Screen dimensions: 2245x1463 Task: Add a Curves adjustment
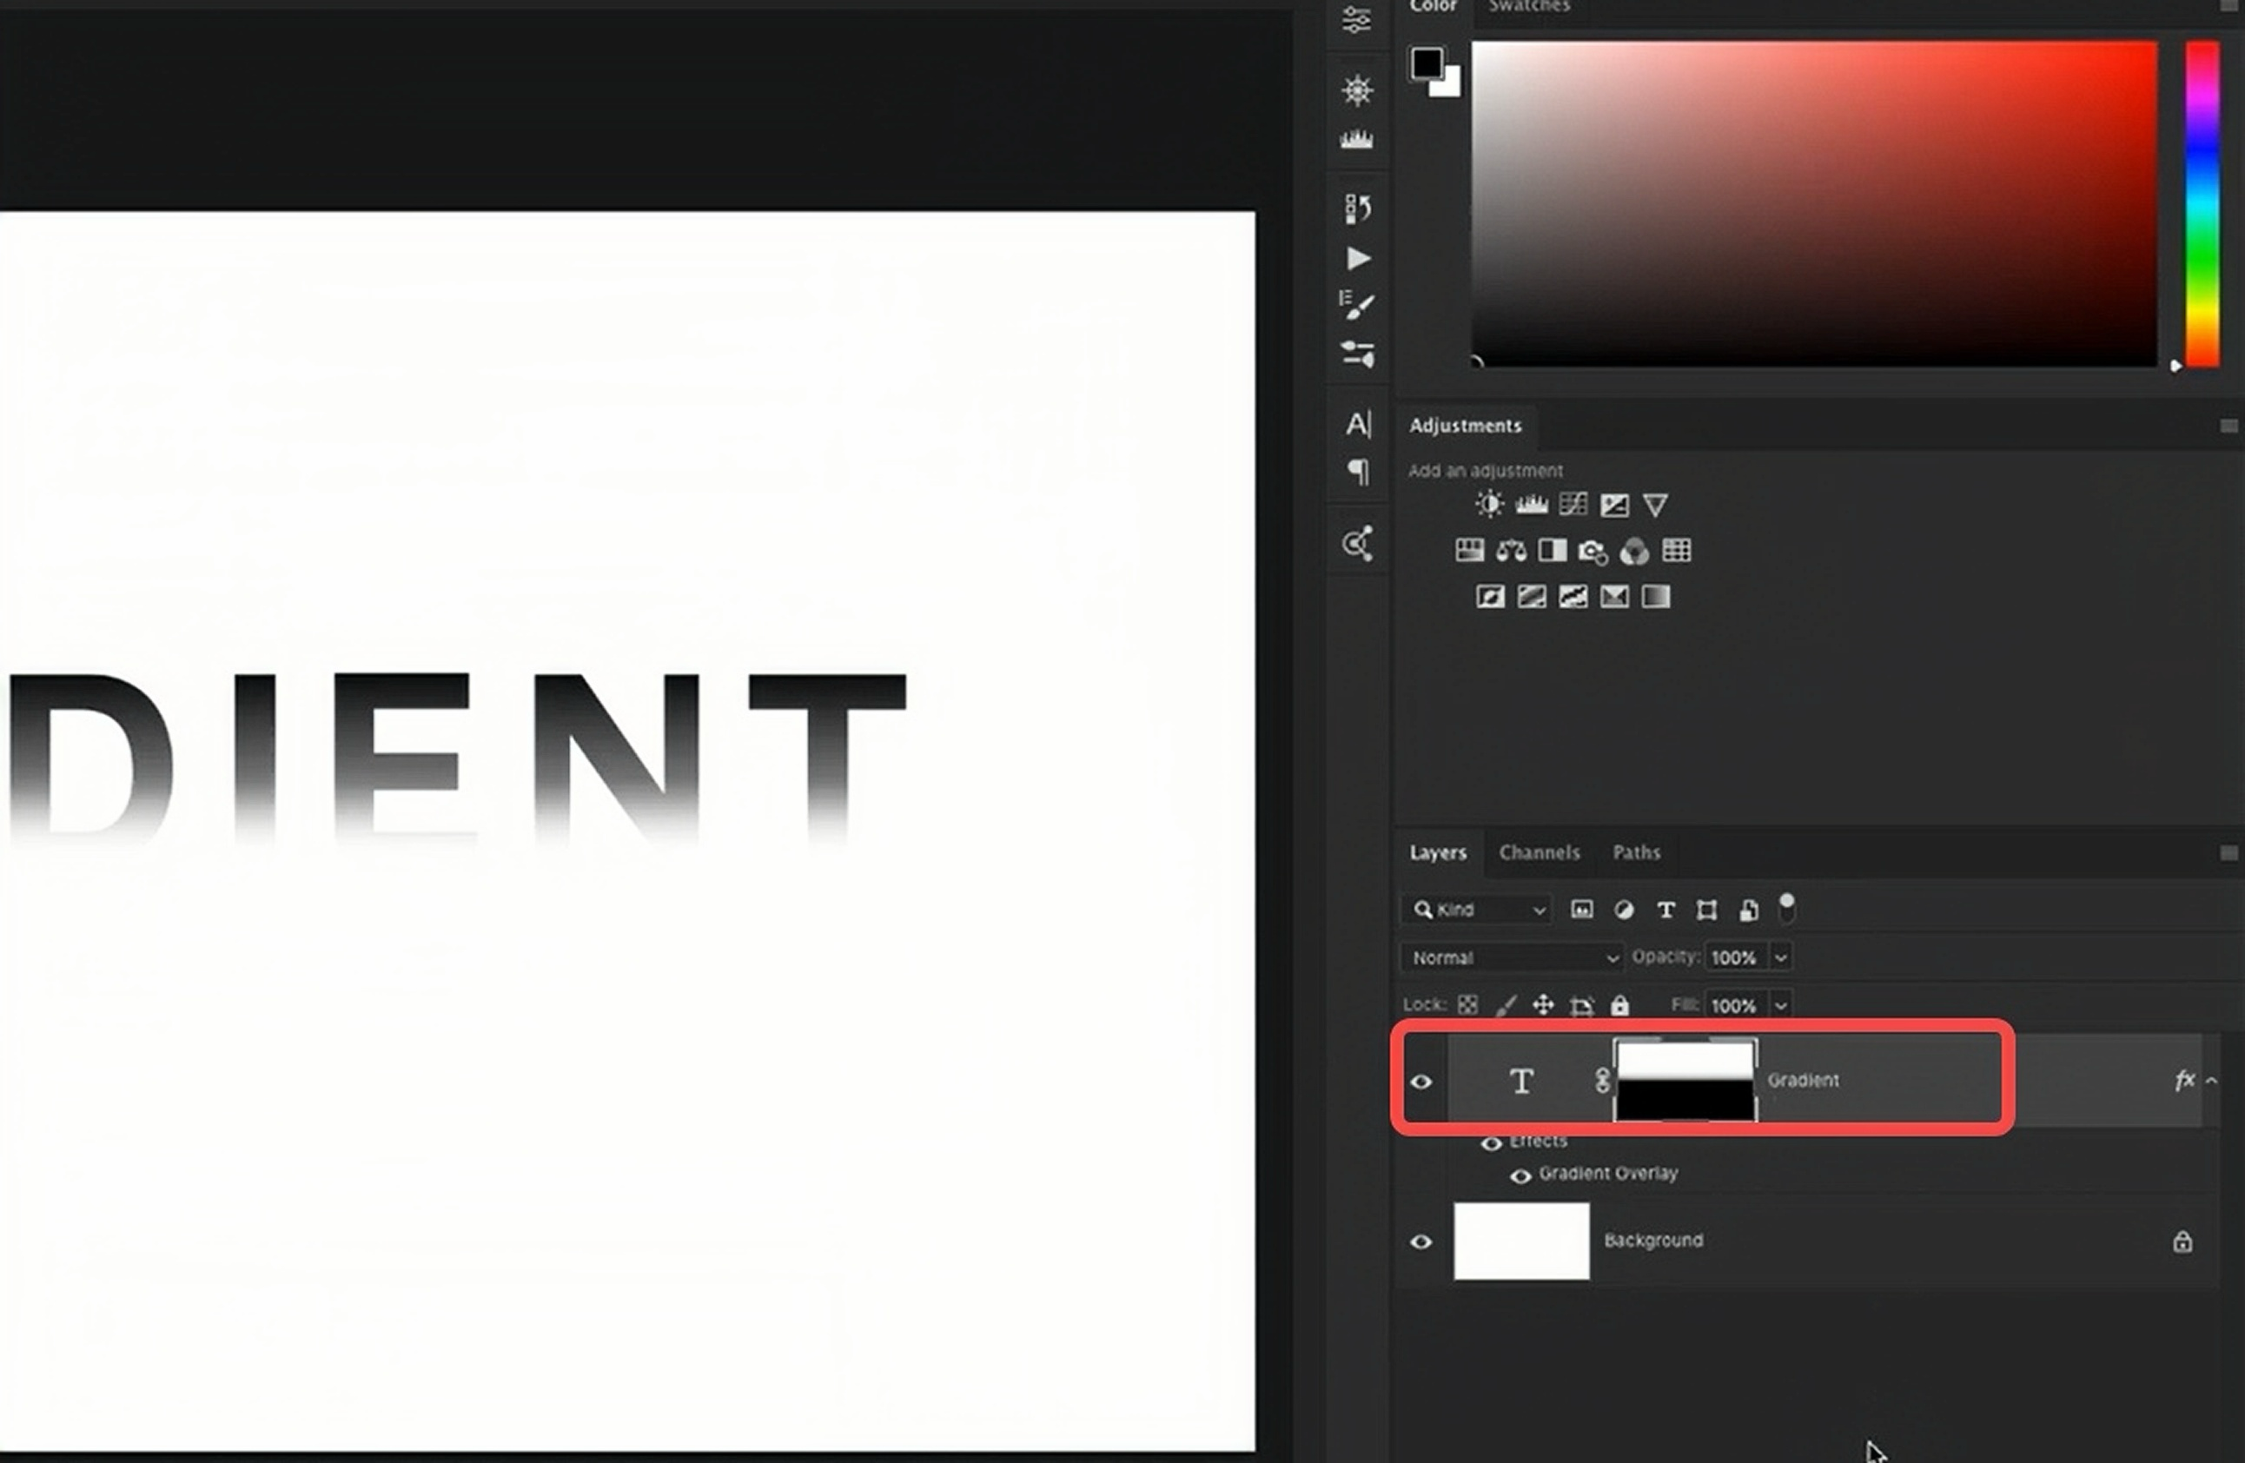(x=1573, y=504)
